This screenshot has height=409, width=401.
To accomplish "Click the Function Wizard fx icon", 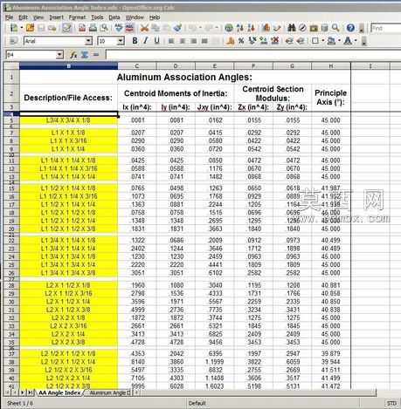I will pos(73,54).
